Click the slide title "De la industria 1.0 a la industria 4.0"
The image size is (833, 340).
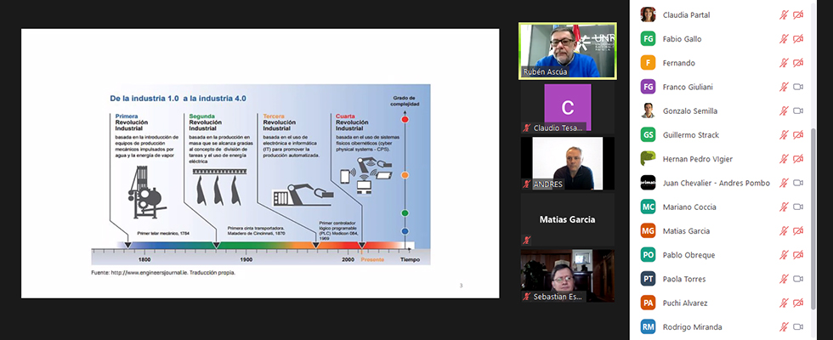pyautogui.click(x=178, y=99)
